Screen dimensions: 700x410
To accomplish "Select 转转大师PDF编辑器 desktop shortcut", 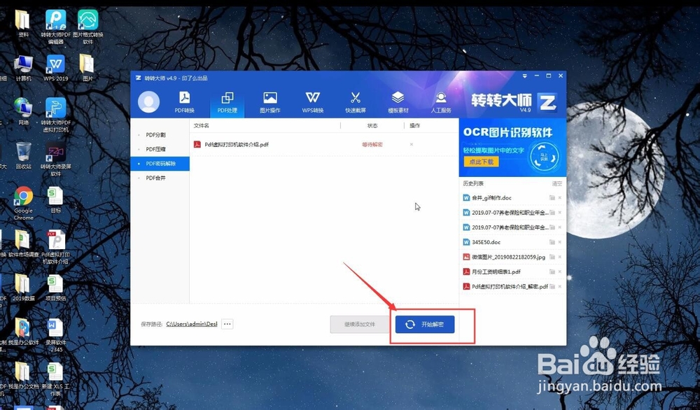I will (55, 26).
